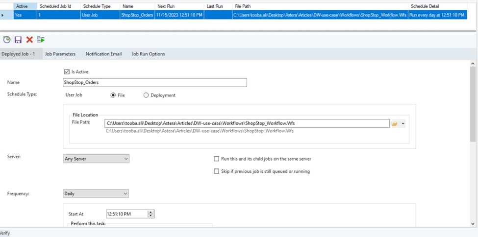The height and width of the screenshot is (237, 478).
Task: Save the scheduled job with the floppy disk icon
Action: (18, 40)
